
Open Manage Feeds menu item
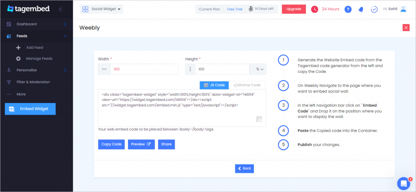click(x=39, y=59)
